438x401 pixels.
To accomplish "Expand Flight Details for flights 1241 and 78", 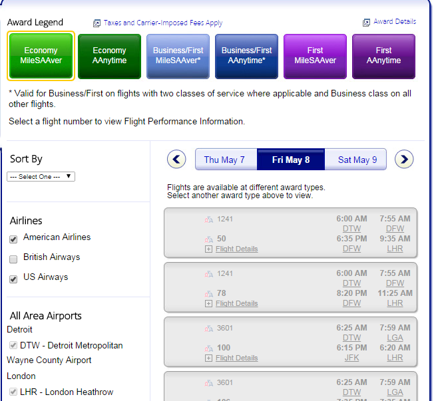I will click(x=208, y=303).
